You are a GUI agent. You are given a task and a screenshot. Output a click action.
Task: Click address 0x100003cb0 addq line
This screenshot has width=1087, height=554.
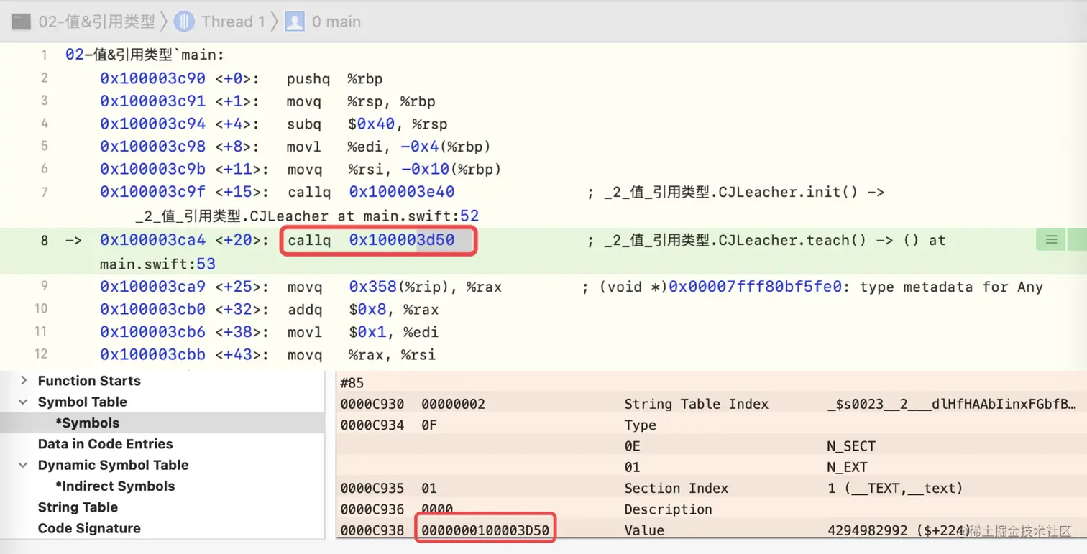(152, 310)
